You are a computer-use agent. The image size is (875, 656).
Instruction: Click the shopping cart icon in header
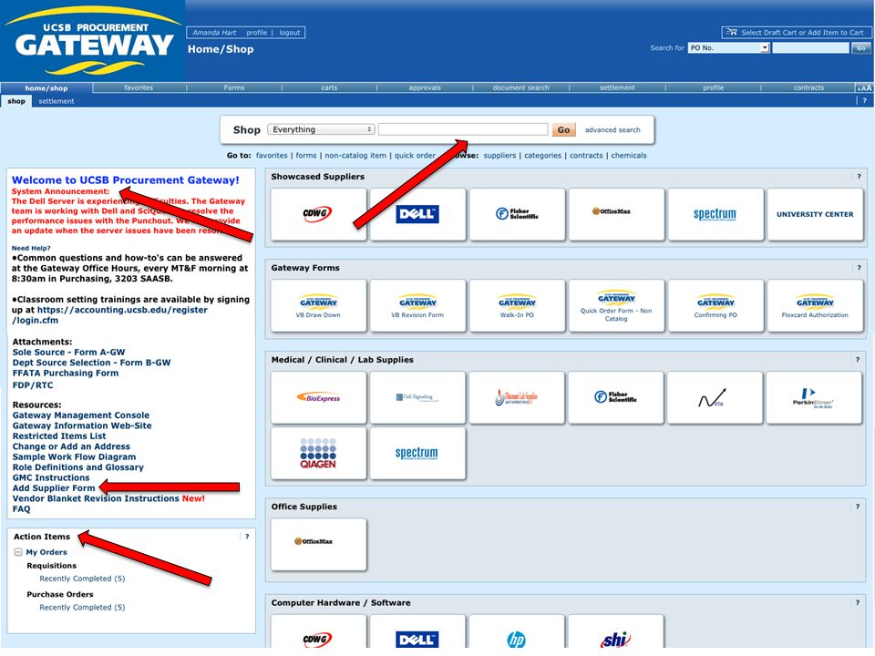pyautogui.click(x=732, y=33)
